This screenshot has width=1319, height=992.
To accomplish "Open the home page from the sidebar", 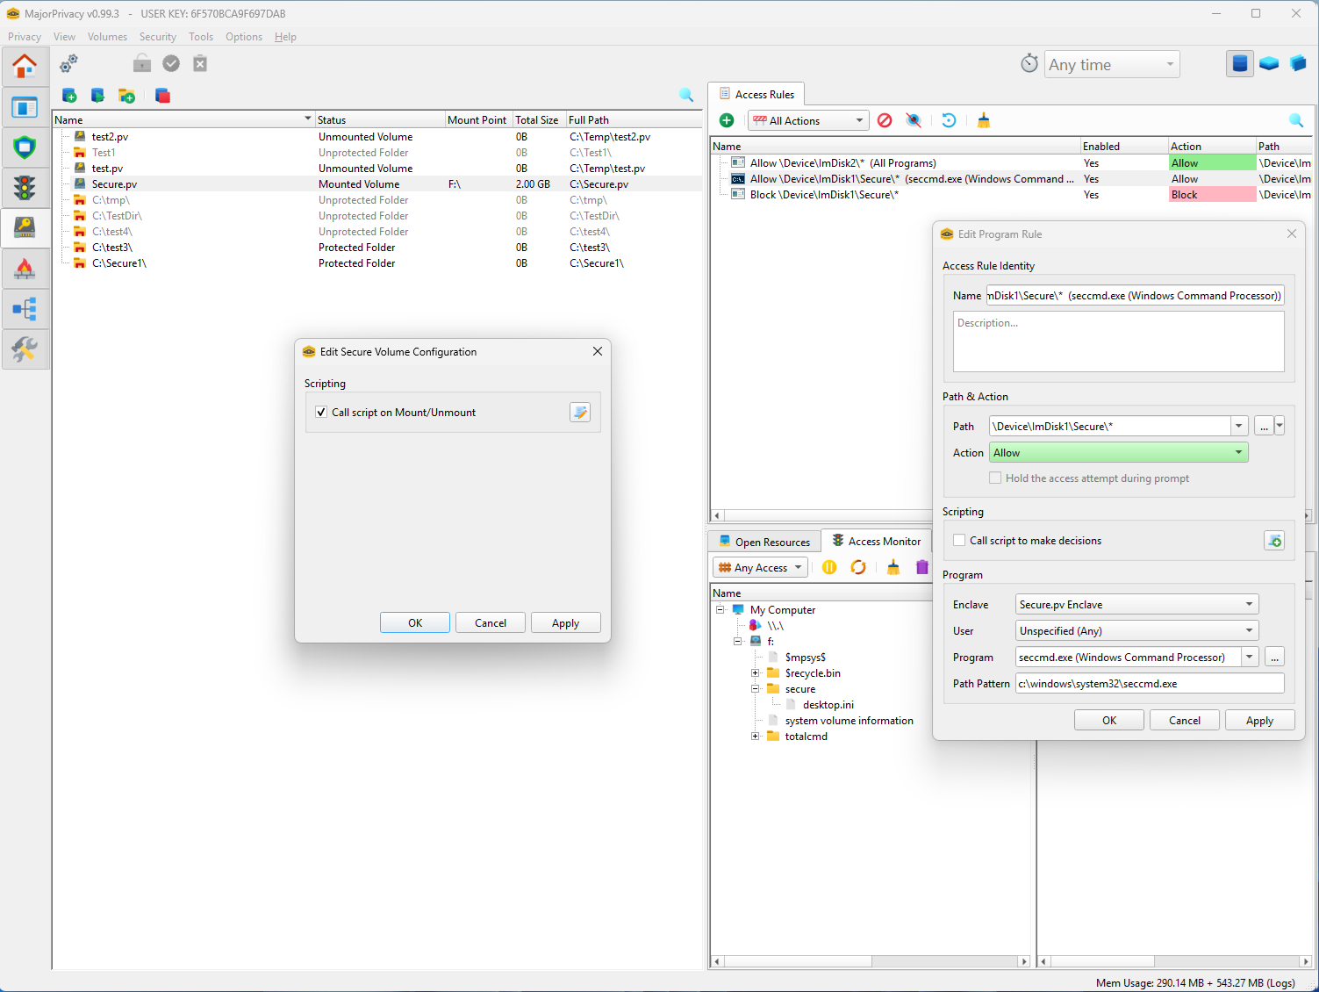I will click(x=25, y=67).
